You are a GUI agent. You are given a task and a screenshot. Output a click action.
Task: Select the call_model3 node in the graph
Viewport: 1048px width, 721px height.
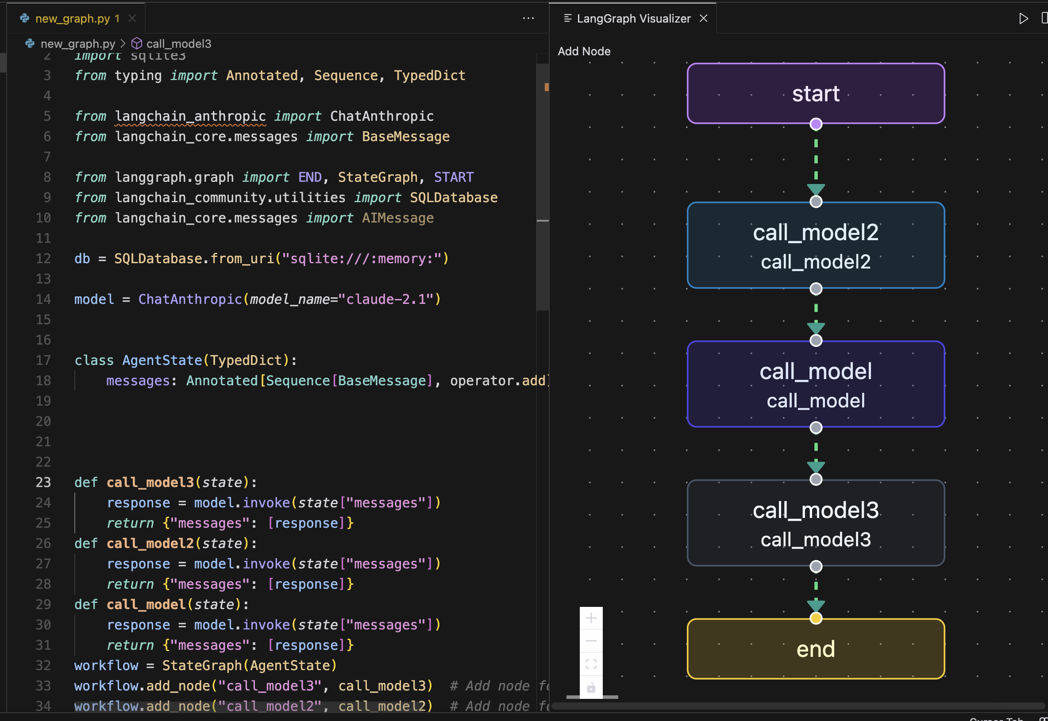click(816, 523)
